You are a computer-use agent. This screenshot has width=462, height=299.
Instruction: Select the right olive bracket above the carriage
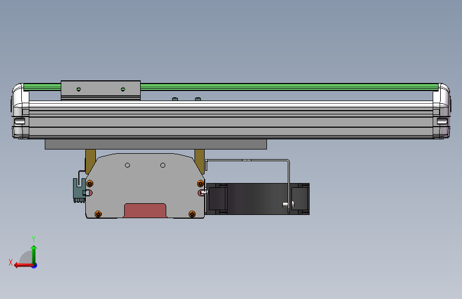(x=200, y=161)
